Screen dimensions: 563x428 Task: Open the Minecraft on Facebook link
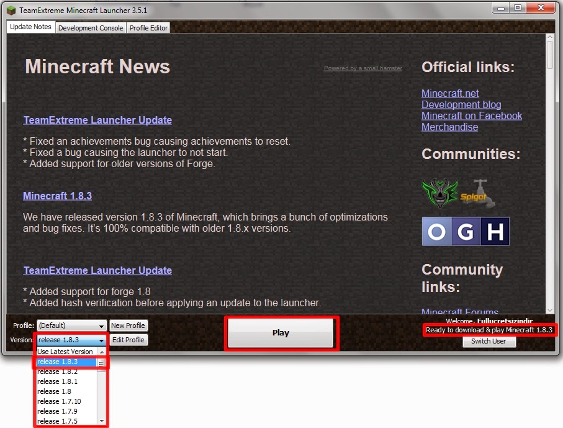(x=471, y=116)
